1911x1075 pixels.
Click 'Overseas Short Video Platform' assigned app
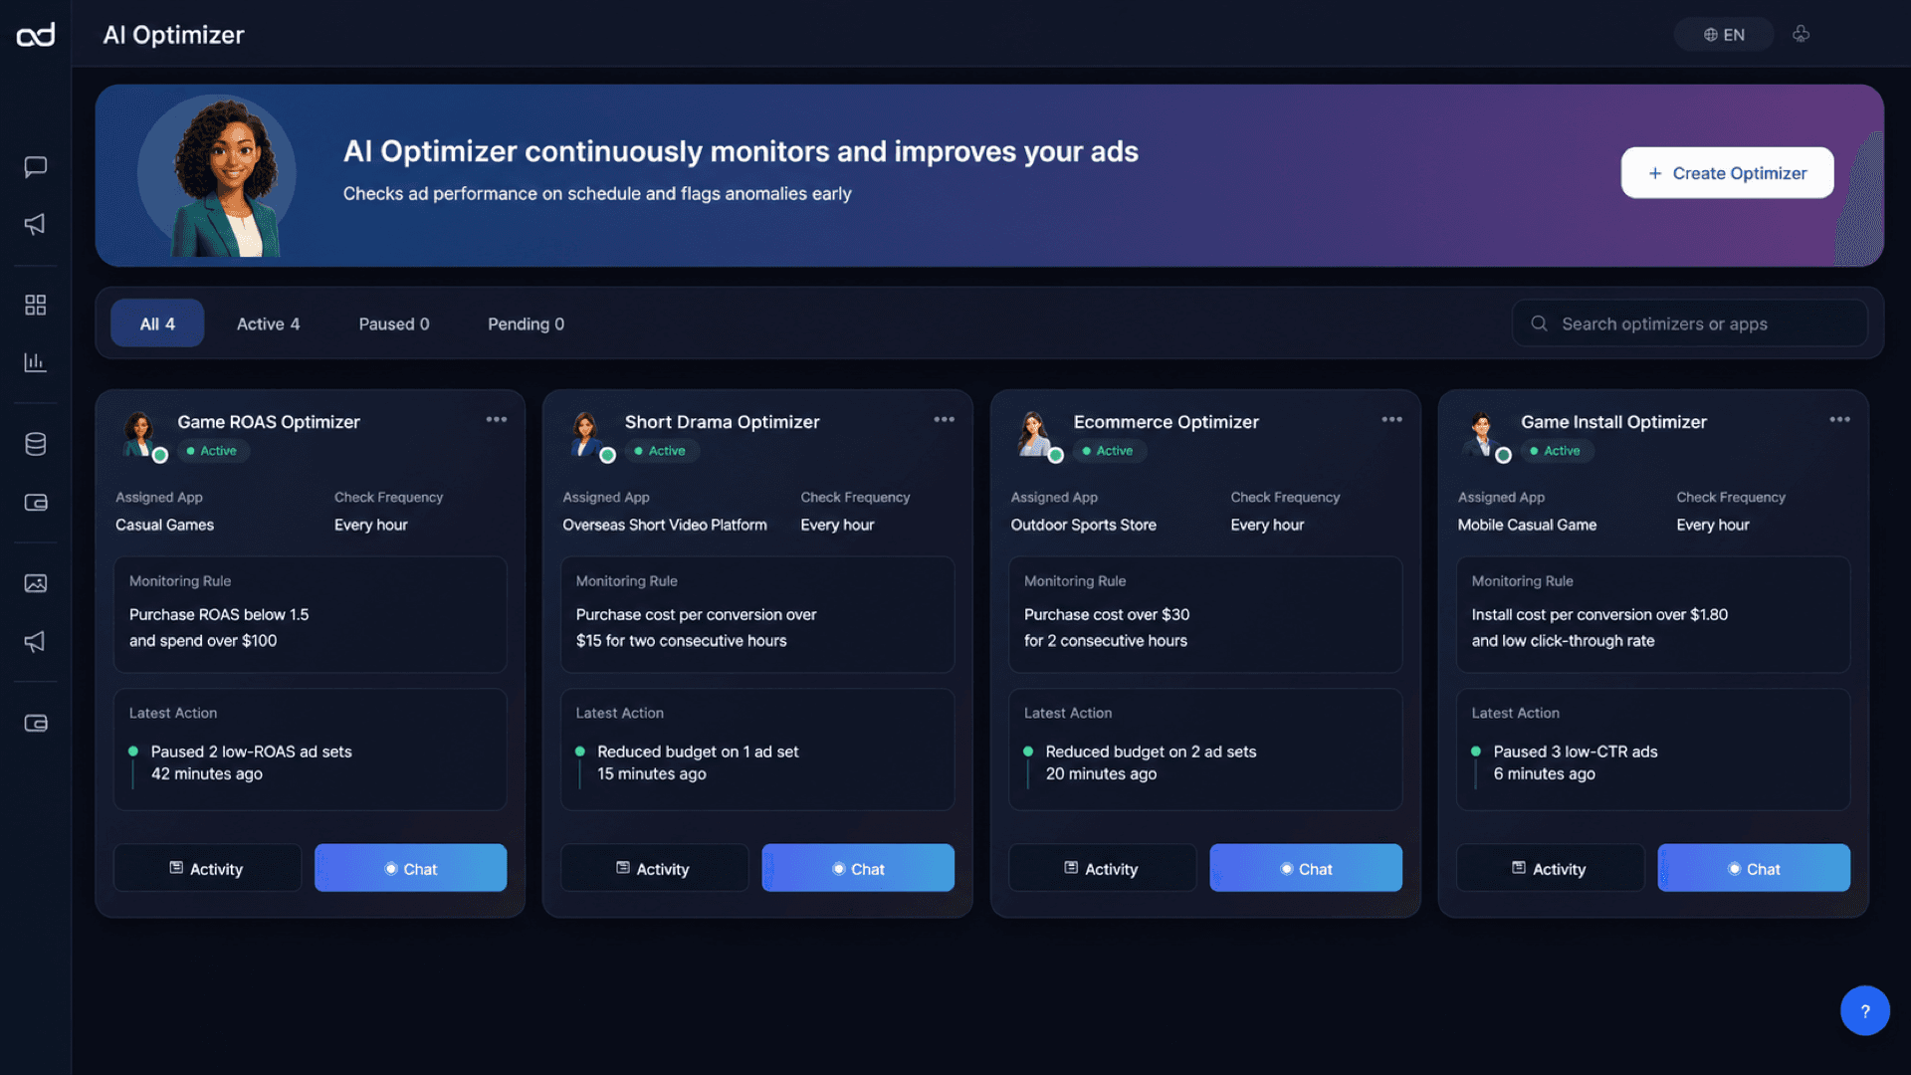665,525
